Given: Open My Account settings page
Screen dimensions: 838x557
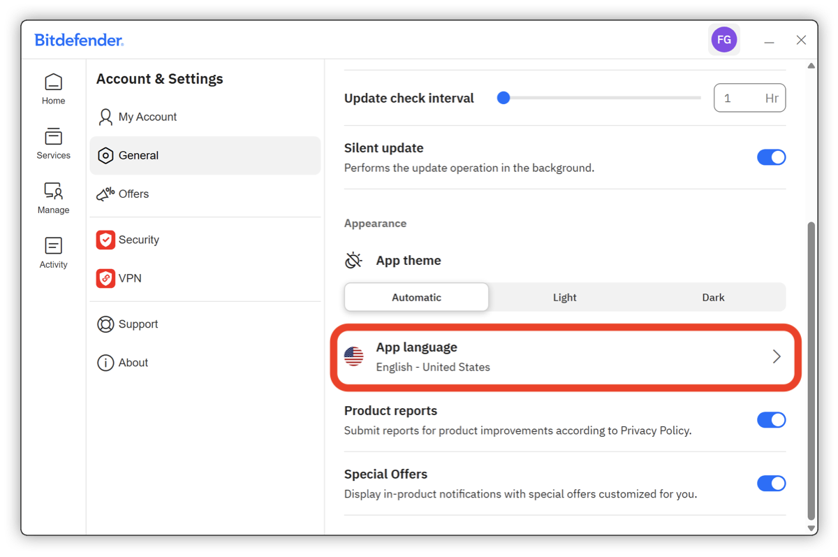Looking at the screenshot, I should [x=205, y=117].
